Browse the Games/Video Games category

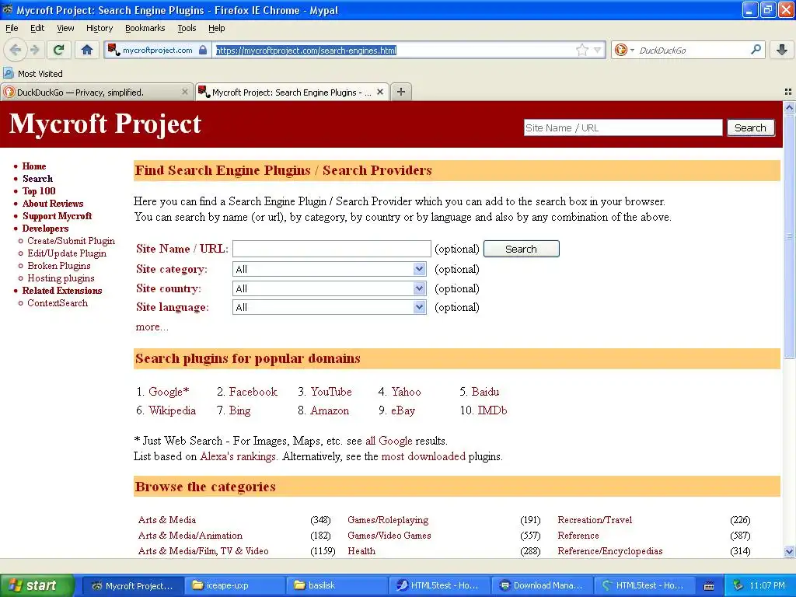point(389,536)
